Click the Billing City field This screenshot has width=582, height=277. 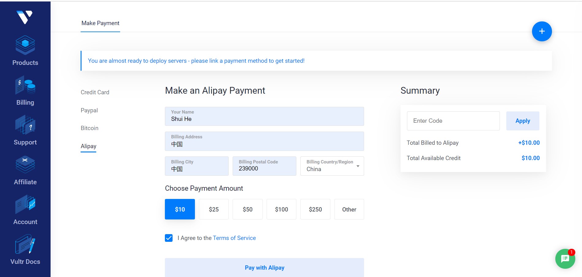(197, 166)
